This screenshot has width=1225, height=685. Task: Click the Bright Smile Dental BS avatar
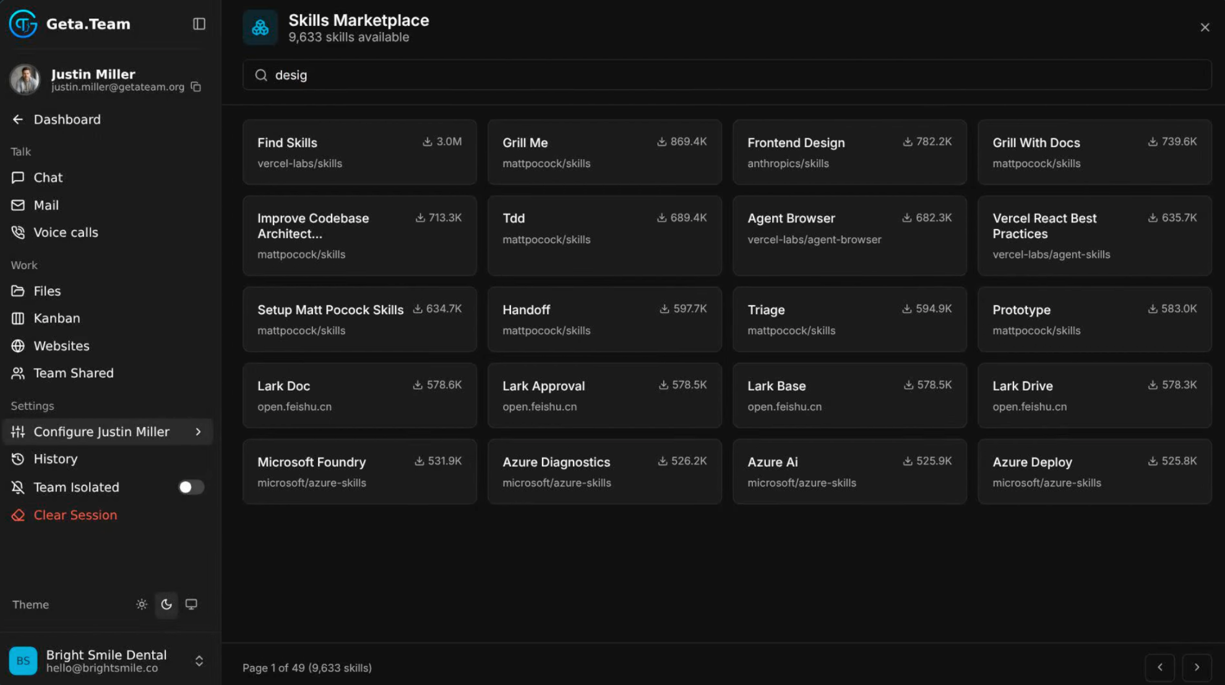pos(23,661)
